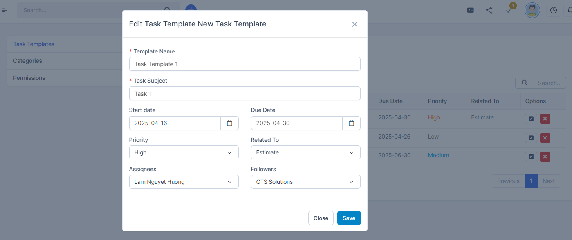Save the task template
The height and width of the screenshot is (240, 572).
tap(349, 218)
